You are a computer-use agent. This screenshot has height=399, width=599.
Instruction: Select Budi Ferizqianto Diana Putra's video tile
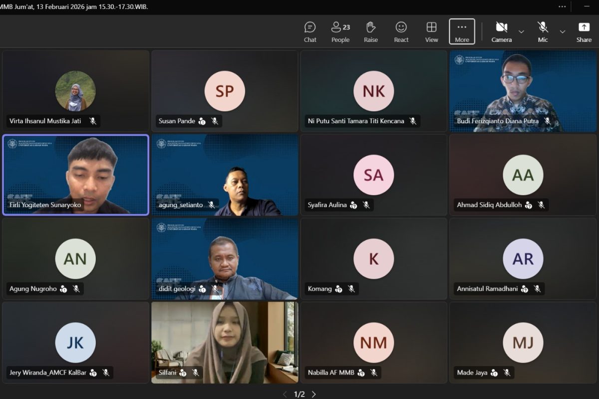click(524, 91)
